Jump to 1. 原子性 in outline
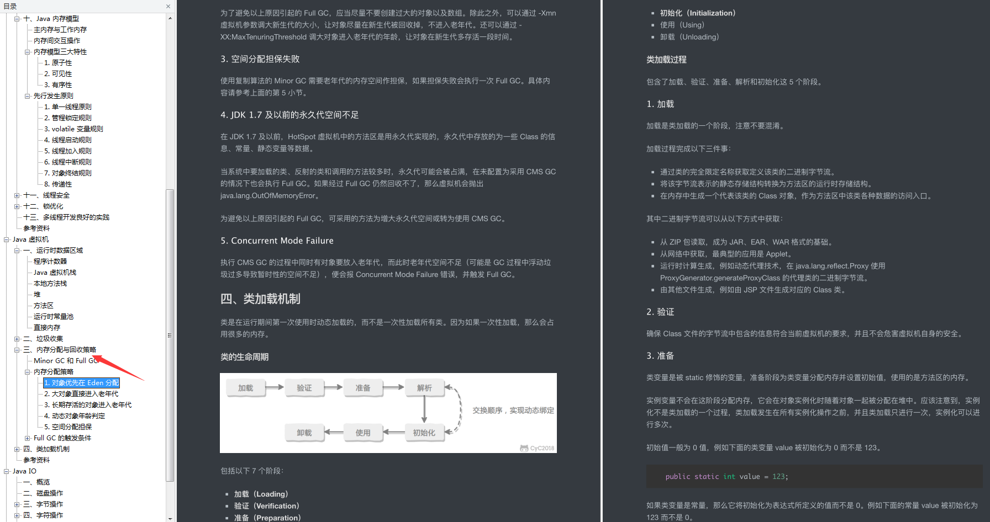The height and width of the screenshot is (522, 990). point(58,63)
